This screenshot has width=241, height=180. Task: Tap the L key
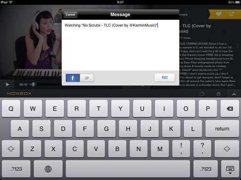[x=193, y=129]
